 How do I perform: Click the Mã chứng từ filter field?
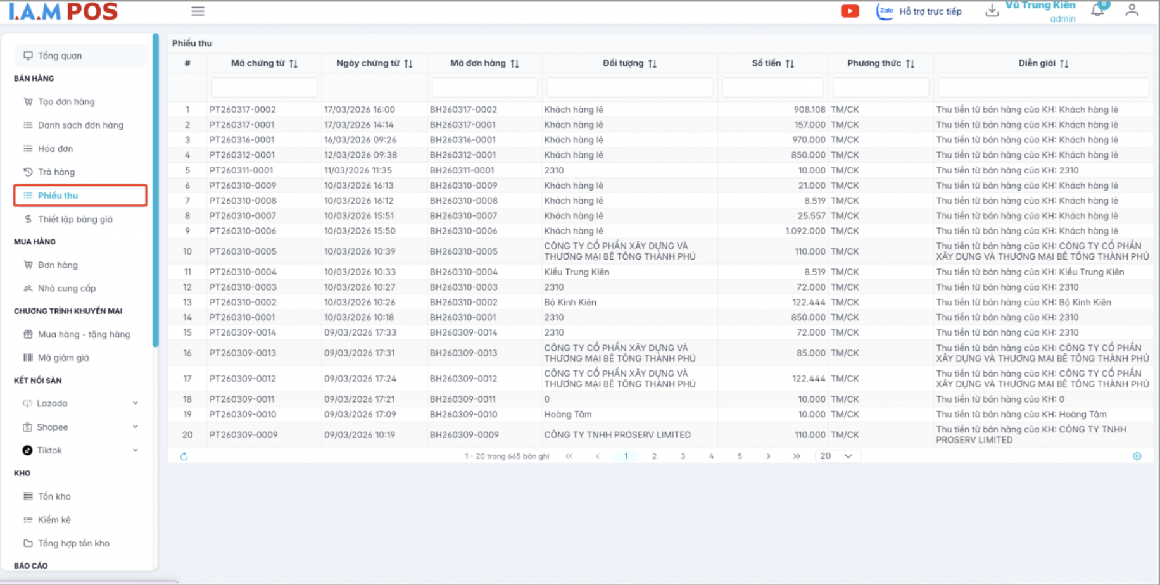264,87
